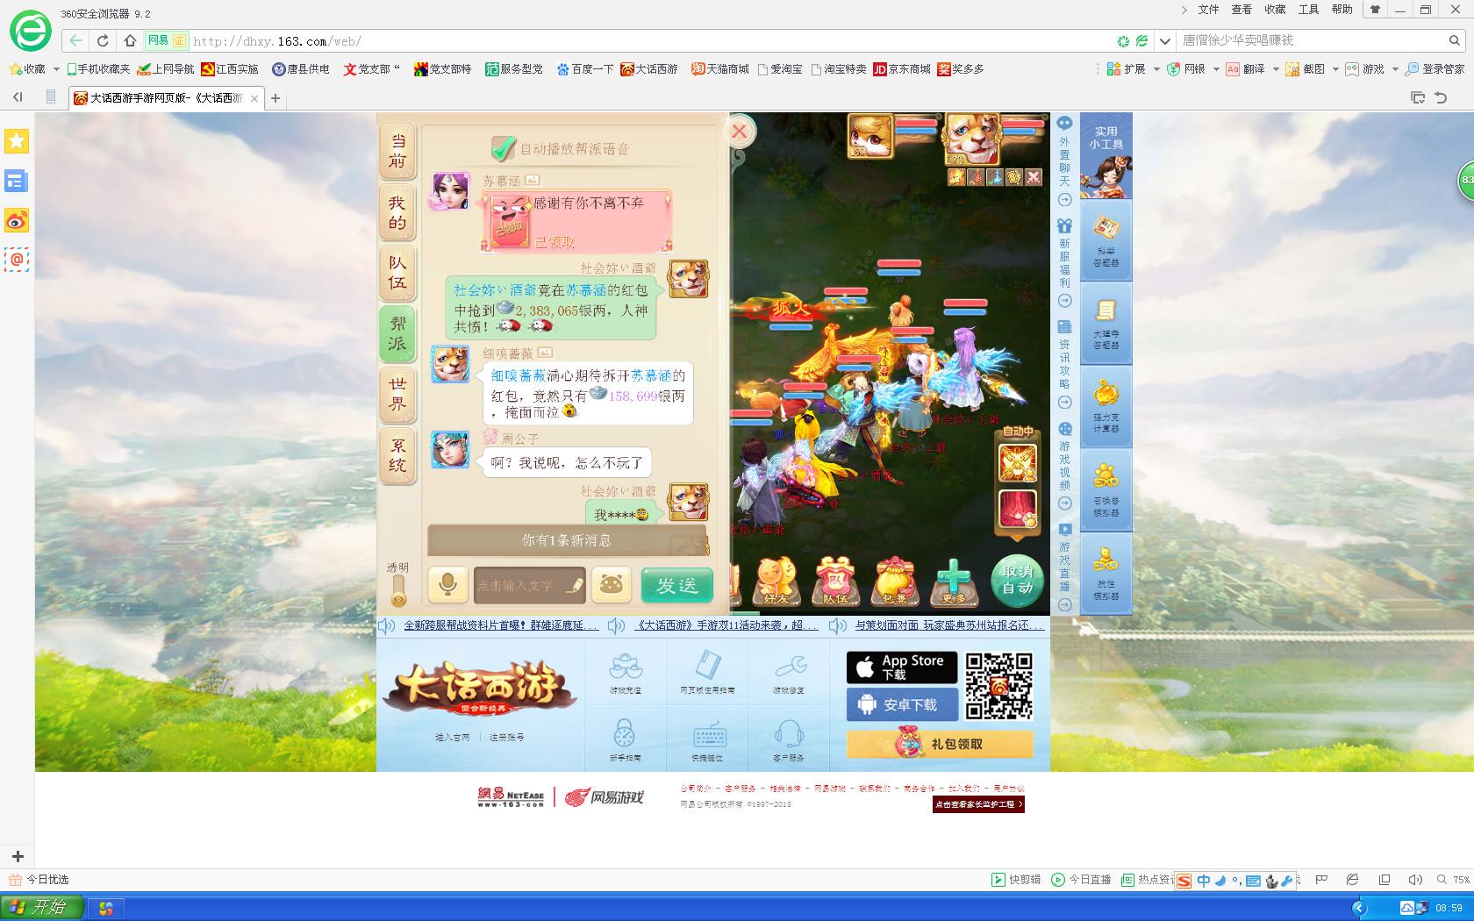Viewport: 1474px width, 921px height.
Task: Click the browser URL address field
Action: click(x=649, y=40)
